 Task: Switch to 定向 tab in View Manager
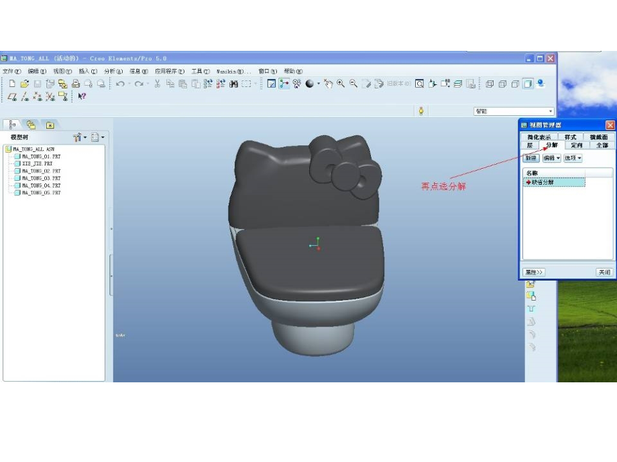577,145
